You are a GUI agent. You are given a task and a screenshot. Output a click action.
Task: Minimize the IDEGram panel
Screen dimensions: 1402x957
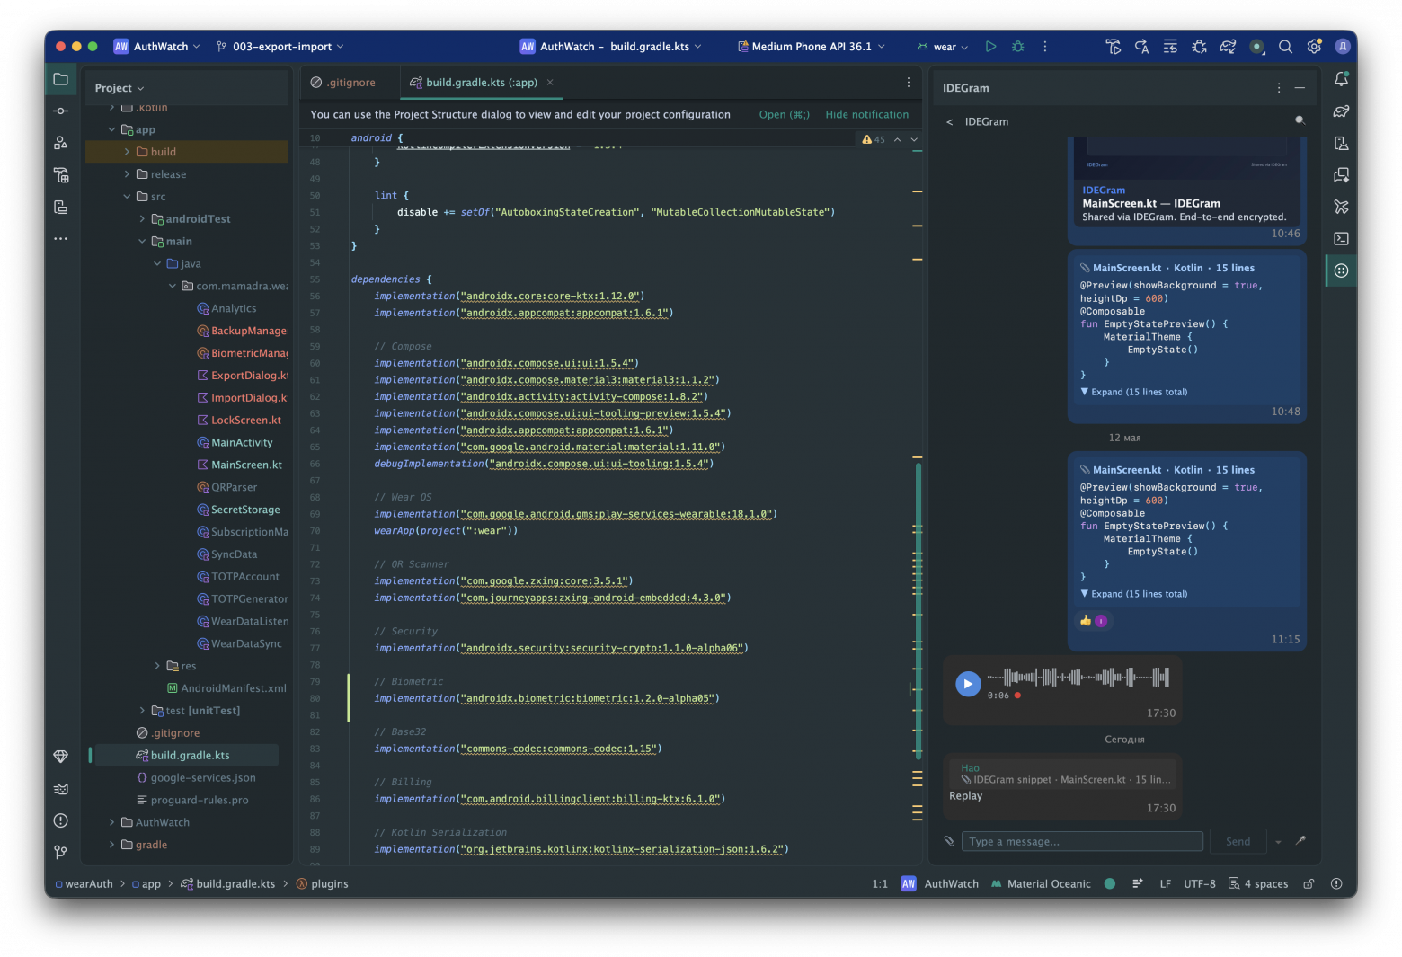[x=1300, y=88]
